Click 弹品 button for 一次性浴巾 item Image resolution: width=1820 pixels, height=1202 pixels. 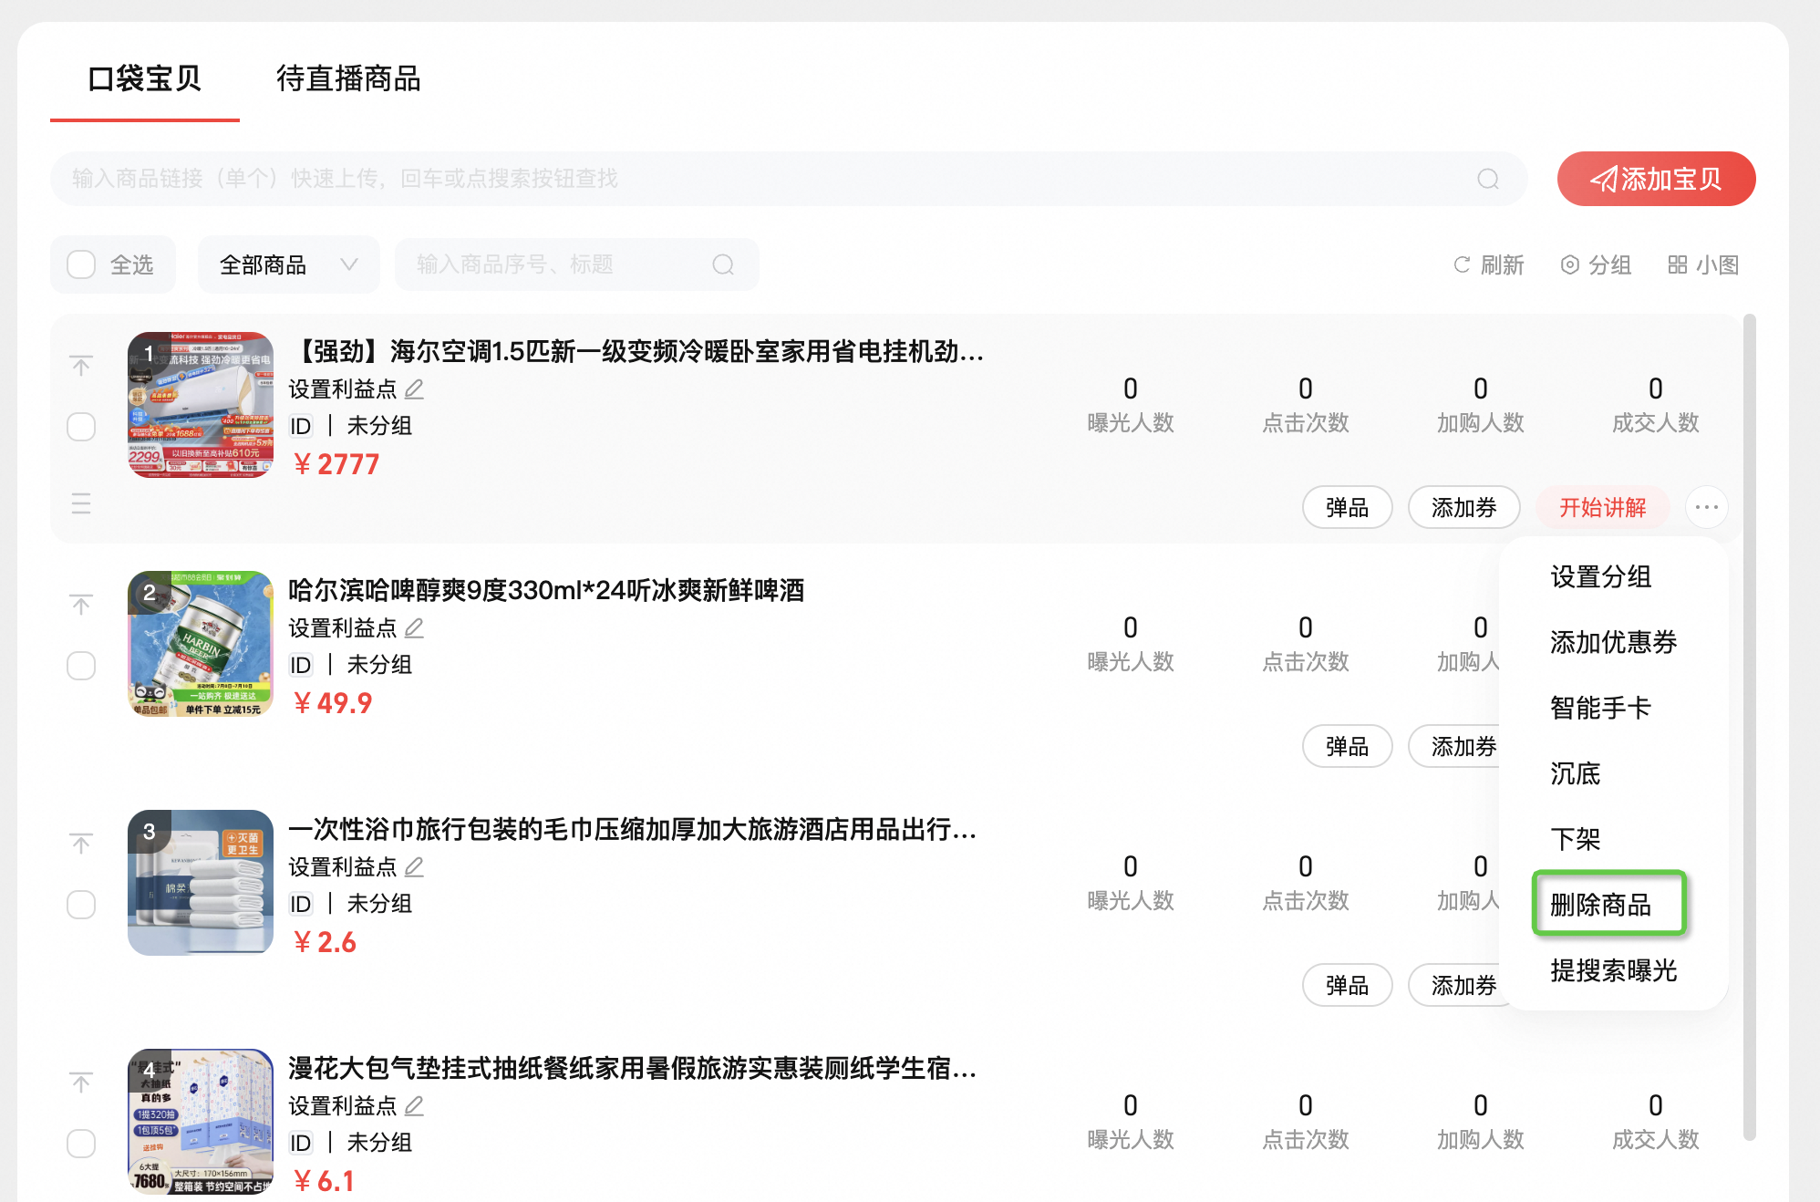pyautogui.click(x=1347, y=985)
